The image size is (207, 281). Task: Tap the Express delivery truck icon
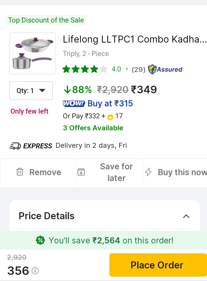[x=15, y=146]
